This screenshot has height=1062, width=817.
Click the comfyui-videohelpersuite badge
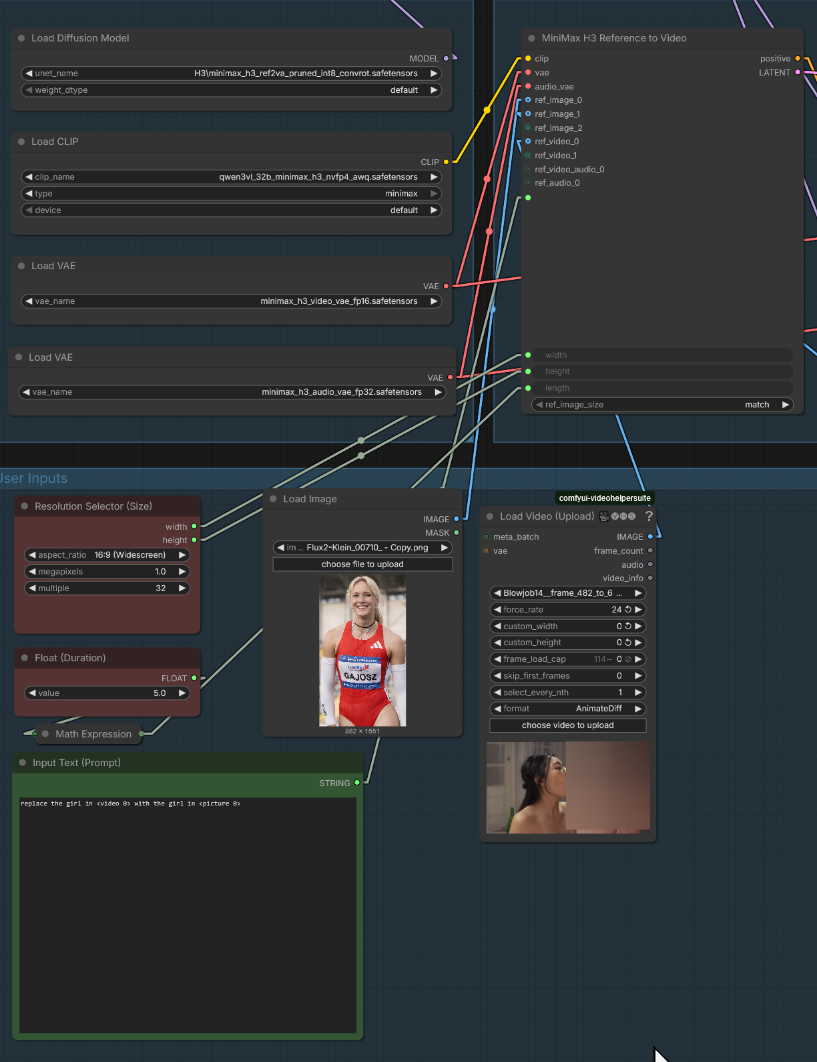pos(605,498)
